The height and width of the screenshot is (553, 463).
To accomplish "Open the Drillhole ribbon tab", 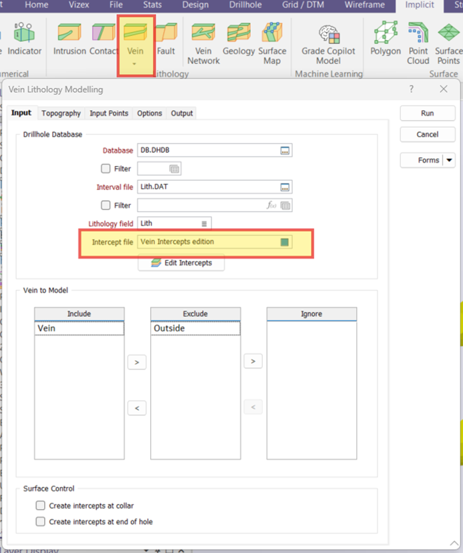I will tap(244, 5).
